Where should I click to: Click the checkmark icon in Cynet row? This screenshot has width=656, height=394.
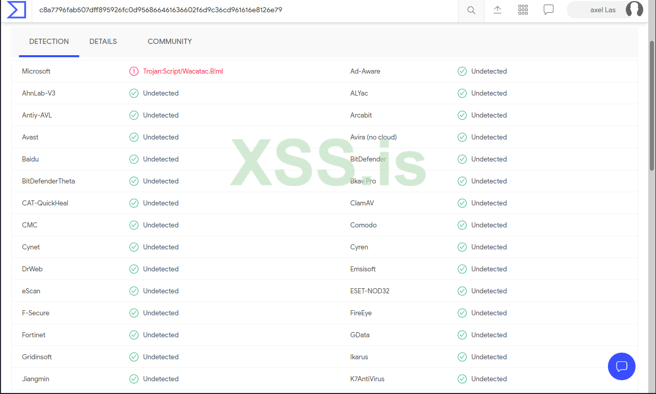click(134, 247)
